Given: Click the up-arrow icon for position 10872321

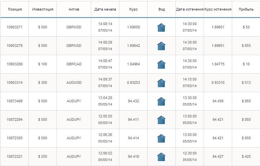Looking at the screenshot, I should (x=161, y=157).
